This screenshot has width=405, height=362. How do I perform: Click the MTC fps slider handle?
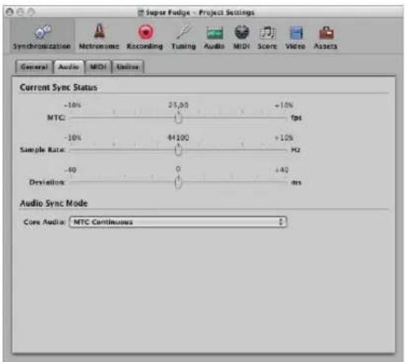[178, 118]
